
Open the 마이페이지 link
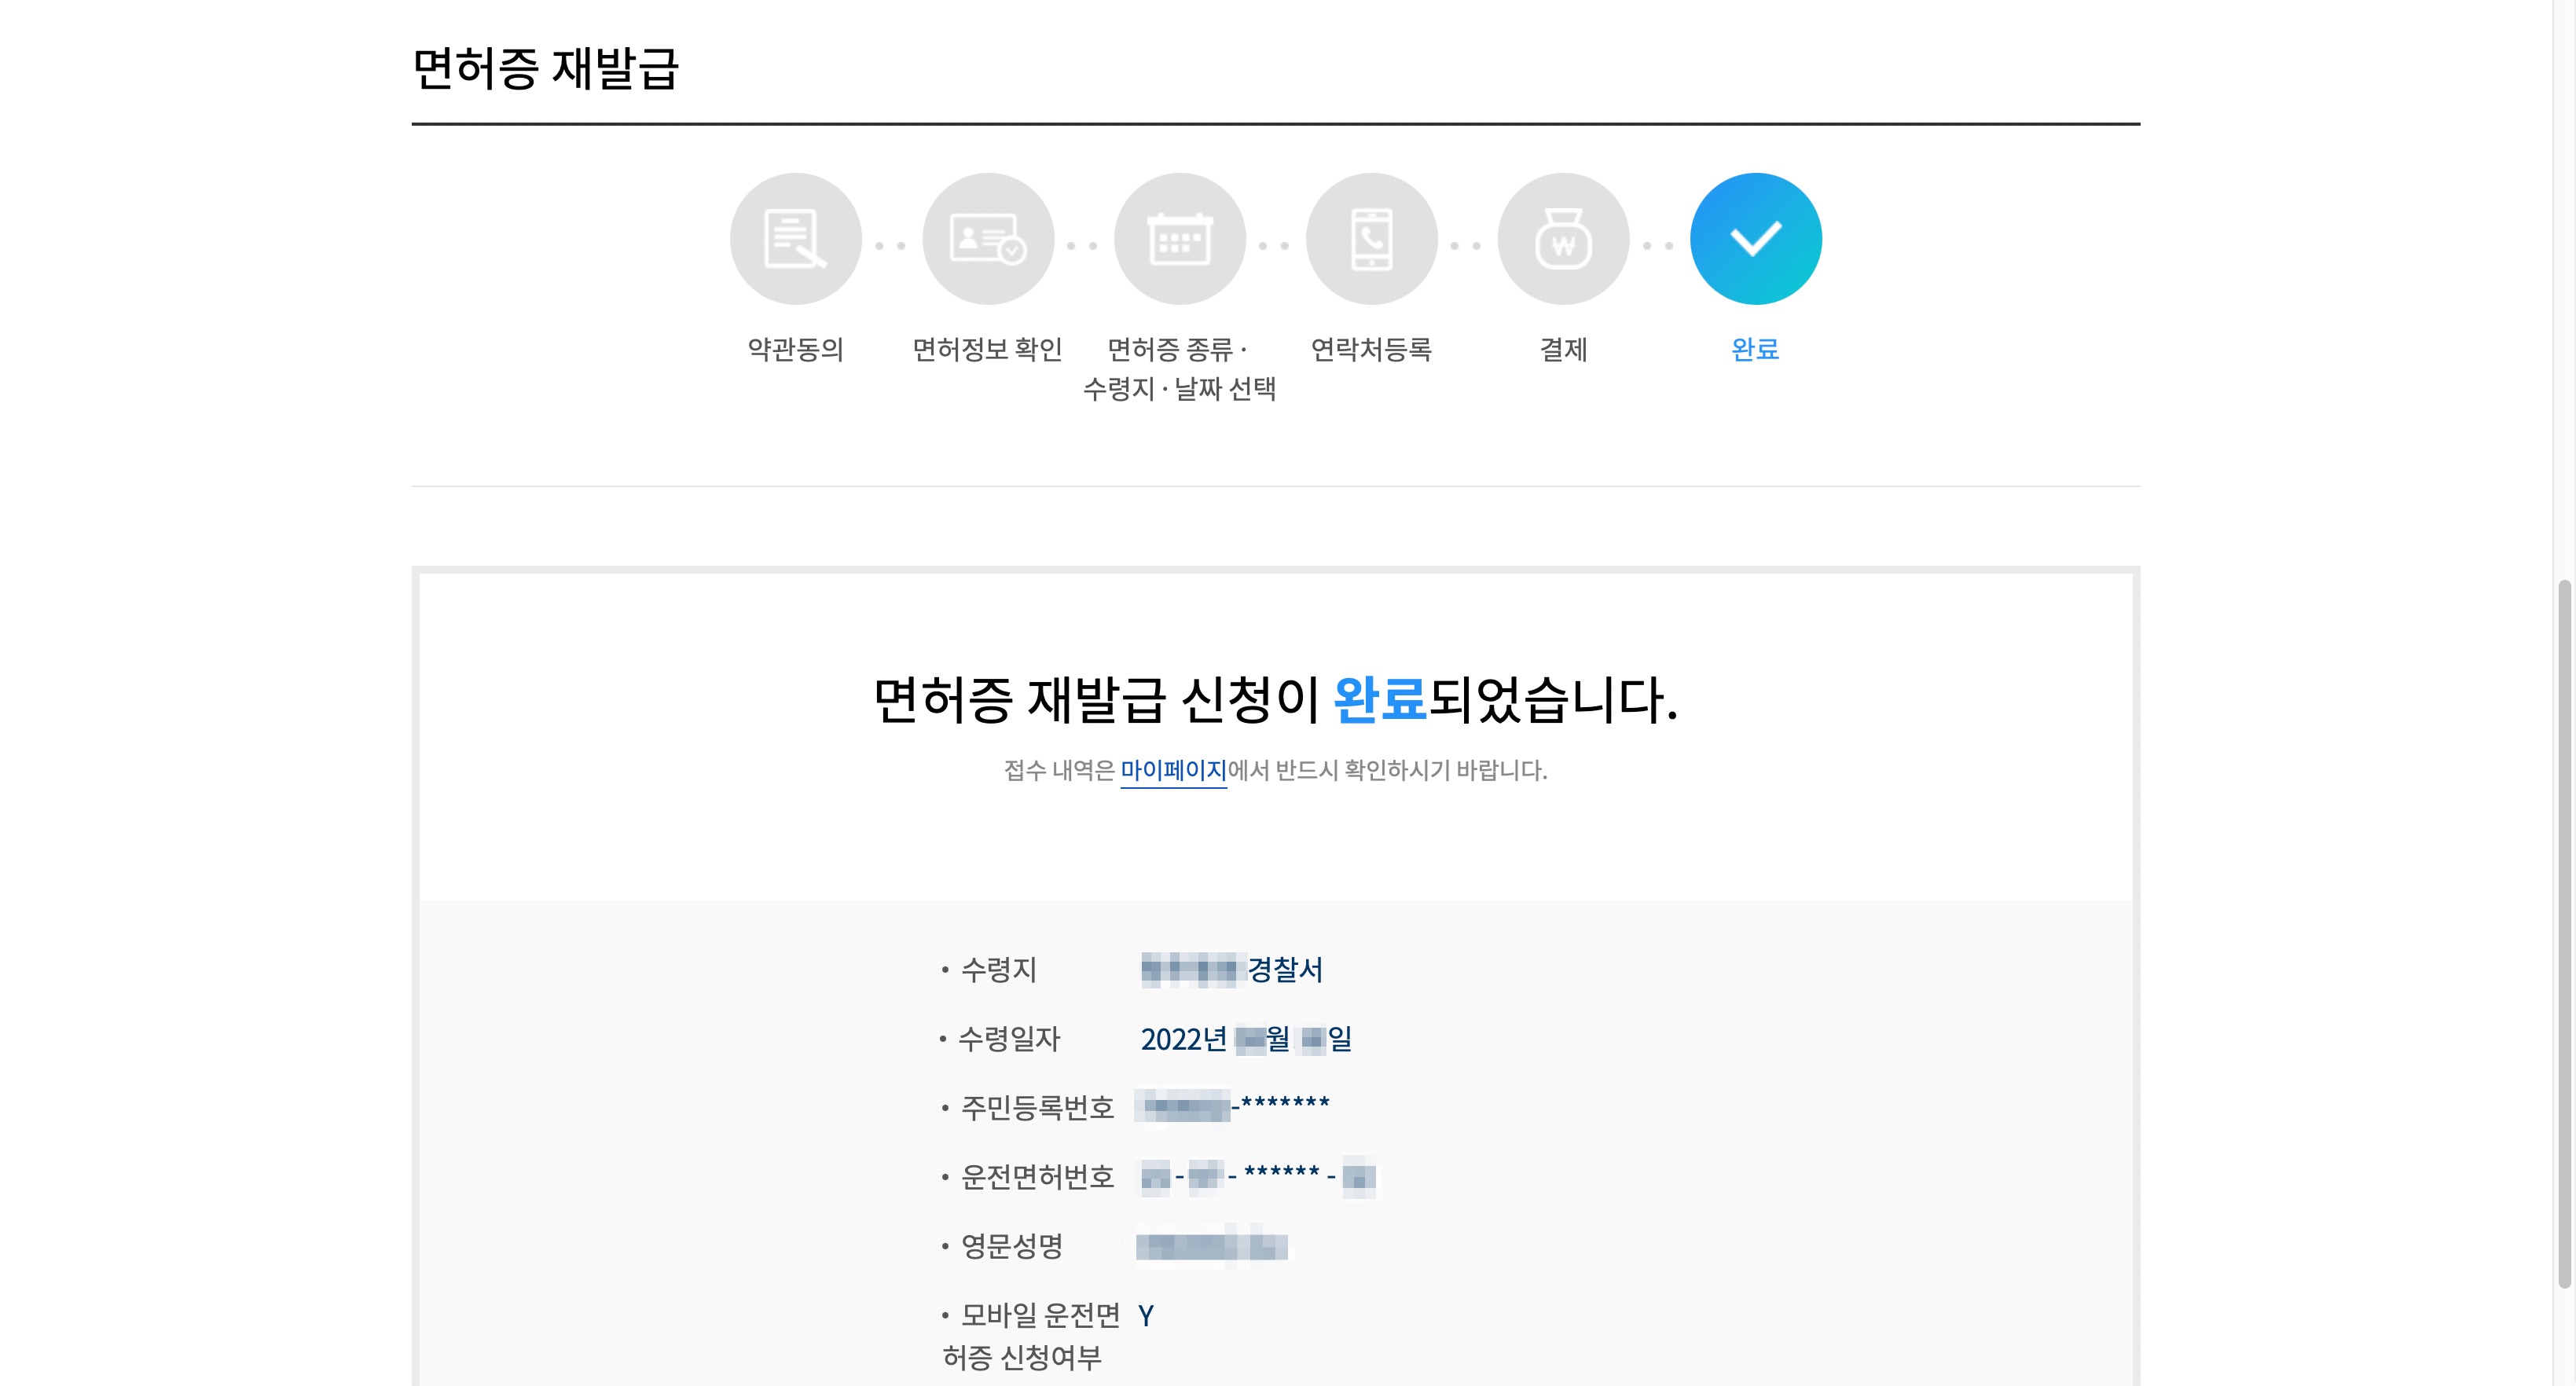pos(1172,770)
